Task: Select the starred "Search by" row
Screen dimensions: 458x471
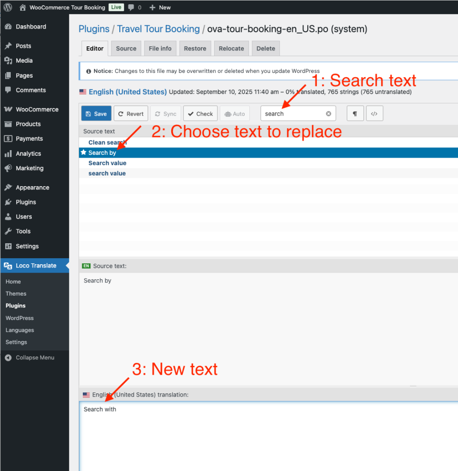Action: [x=268, y=152]
